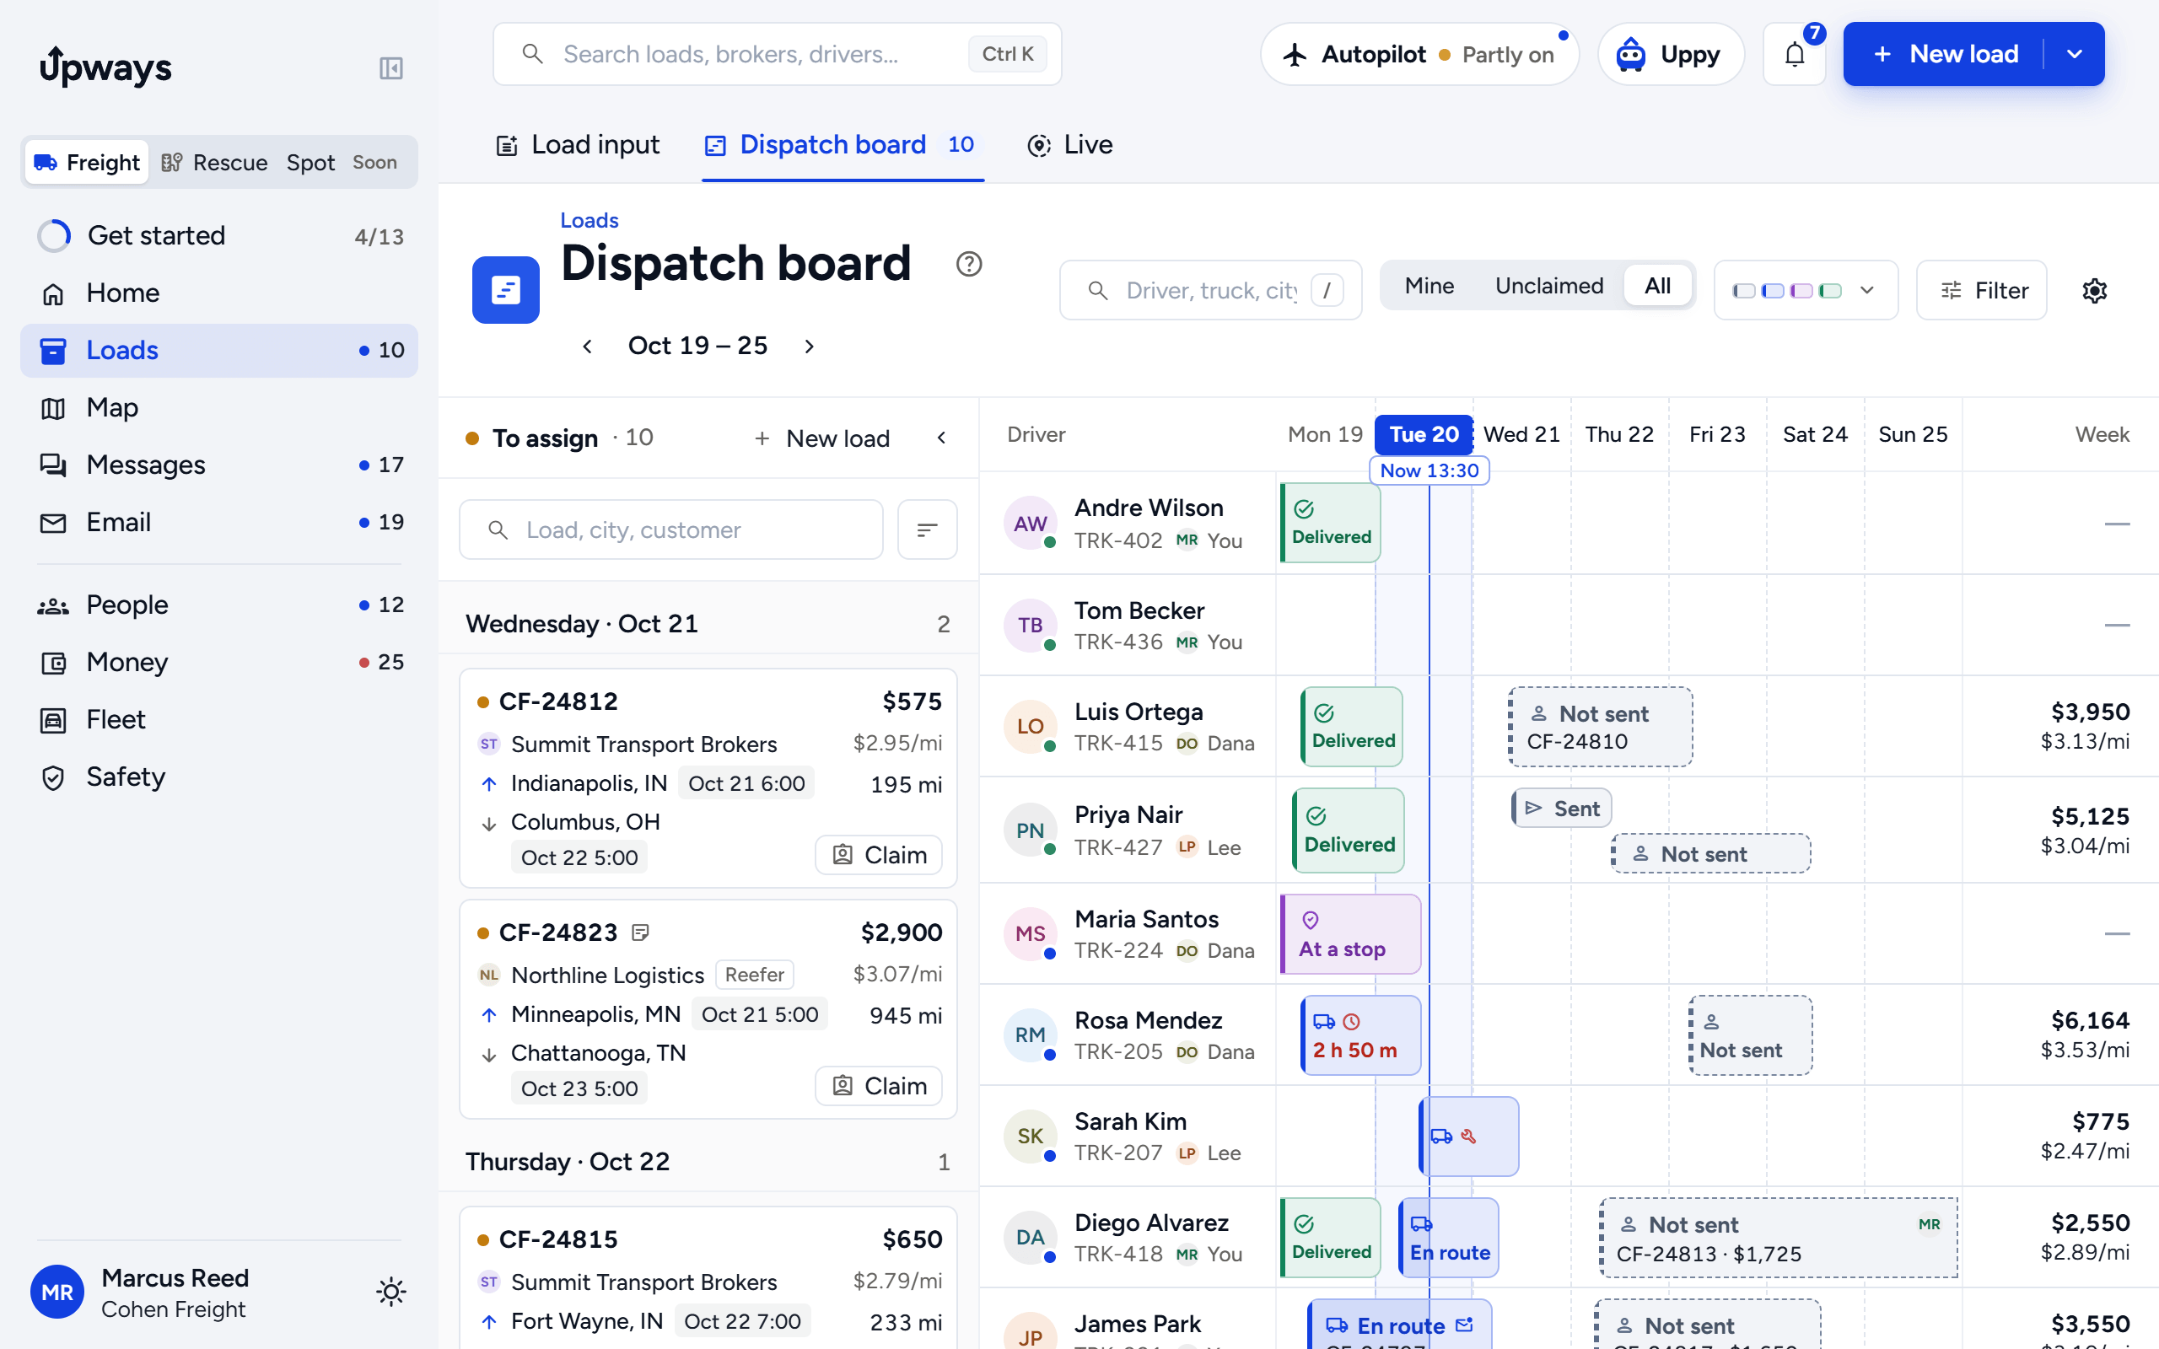
Task: Click the Dispatch board help icon
Action: coord(969,264)
